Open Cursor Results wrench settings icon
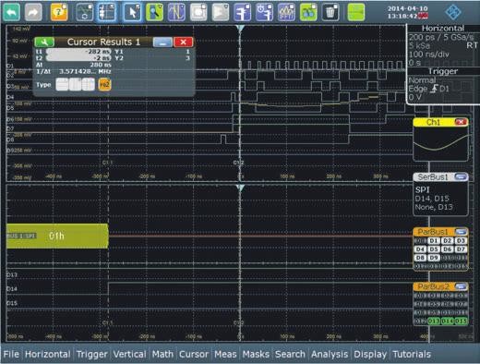Viewport: 480px width, 364px height. [44, 42]
